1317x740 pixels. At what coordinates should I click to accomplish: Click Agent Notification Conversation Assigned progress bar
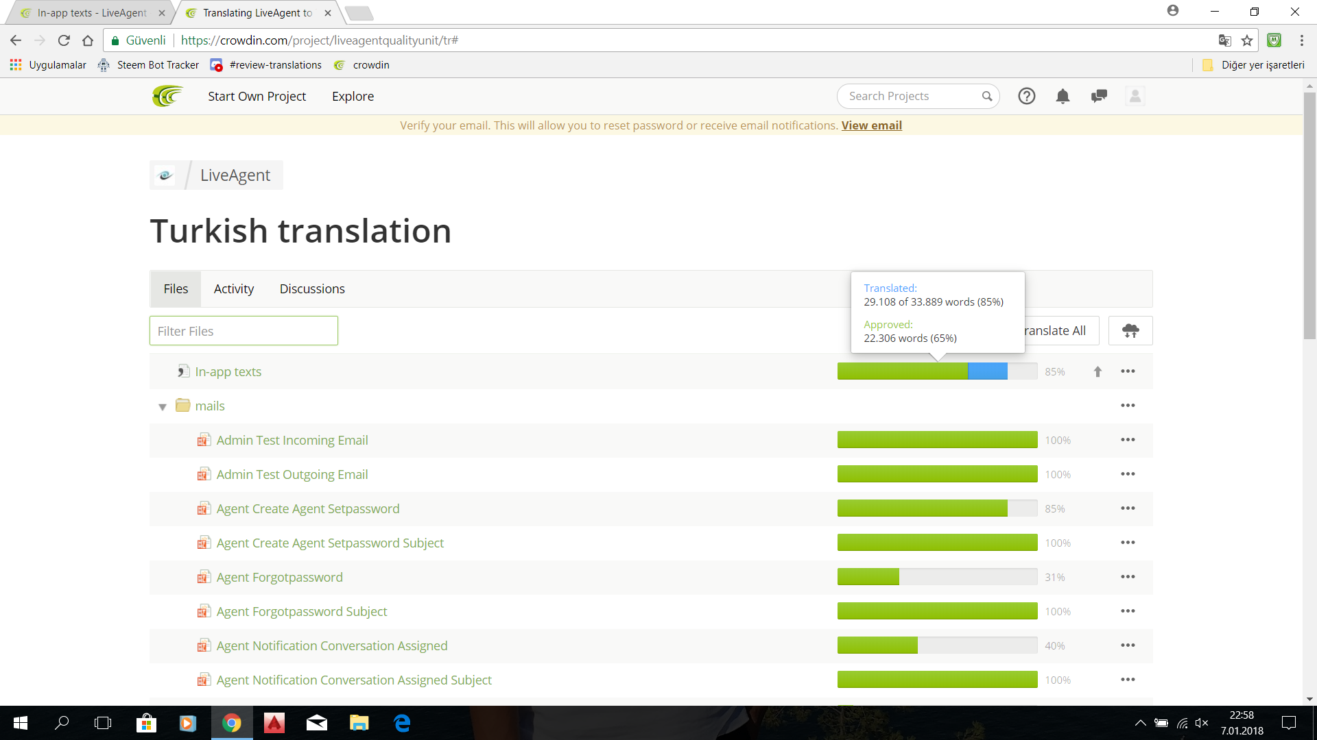coord(937,645)
